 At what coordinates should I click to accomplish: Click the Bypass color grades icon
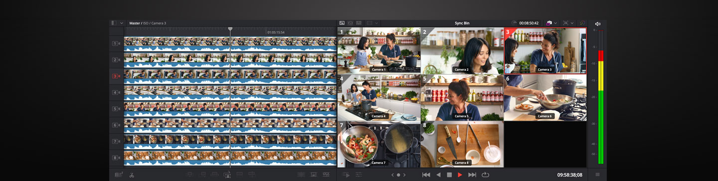tap(582, 23)
